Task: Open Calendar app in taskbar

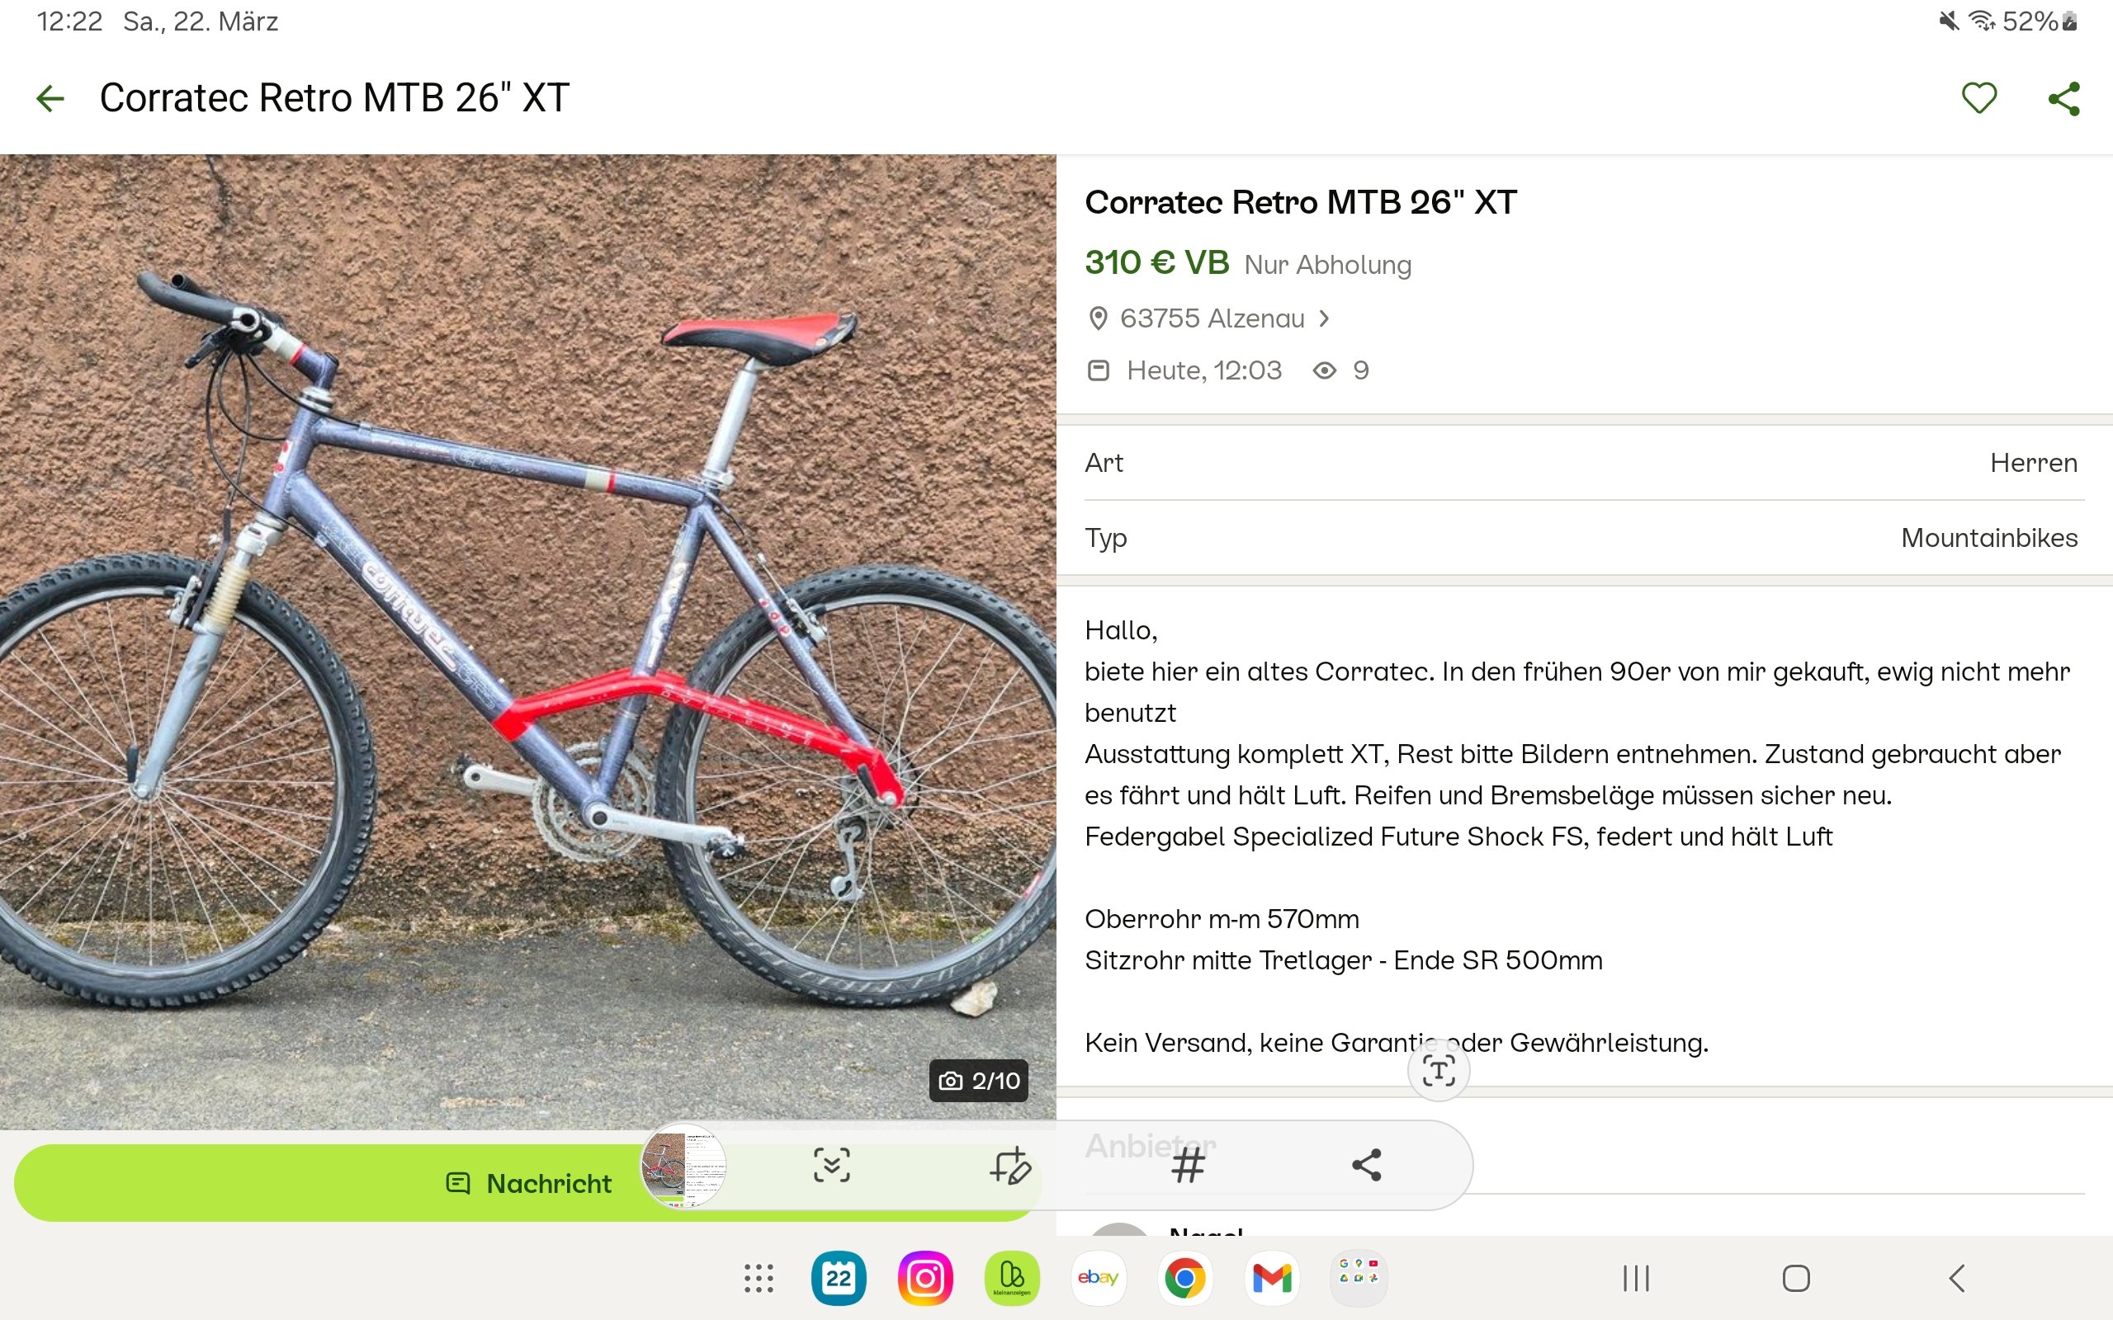Action: click(839, 1278)
